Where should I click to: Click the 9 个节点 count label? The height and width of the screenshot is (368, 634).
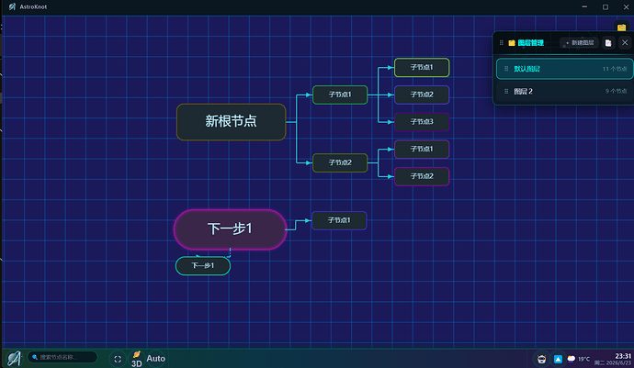coord(617,91)
